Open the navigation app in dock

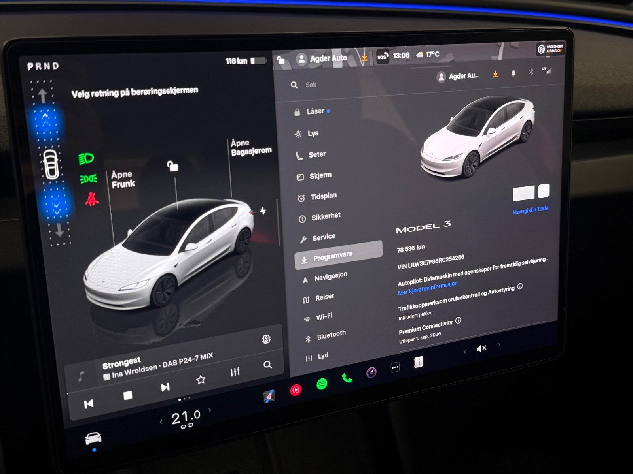point(269,396)
